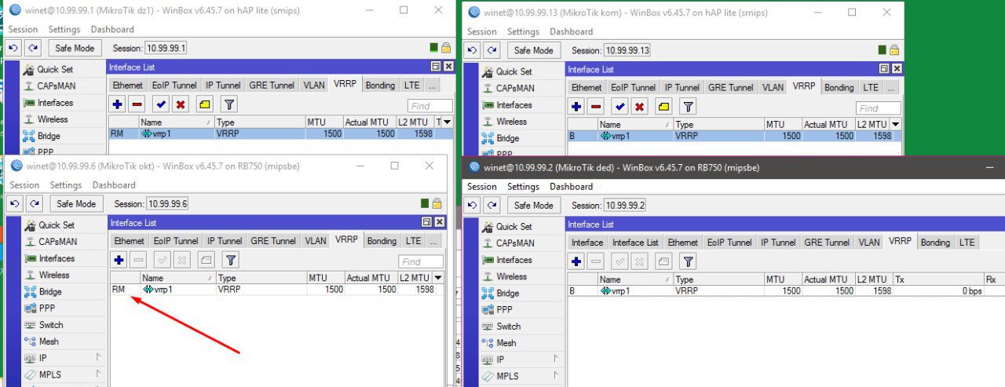Click the padlock icon in dz1 window

point(446,48)
